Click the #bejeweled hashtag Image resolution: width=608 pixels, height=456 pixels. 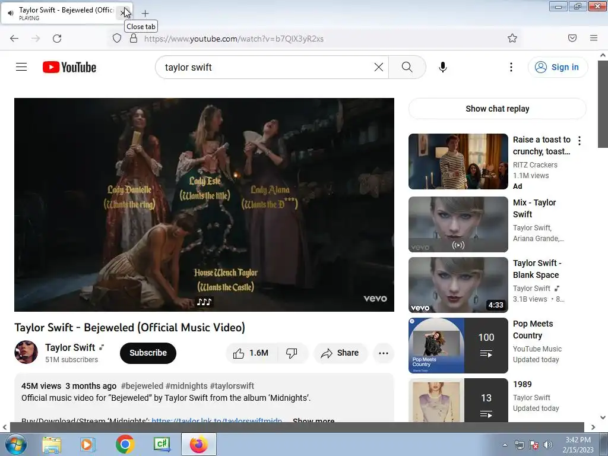click(142, 386)
